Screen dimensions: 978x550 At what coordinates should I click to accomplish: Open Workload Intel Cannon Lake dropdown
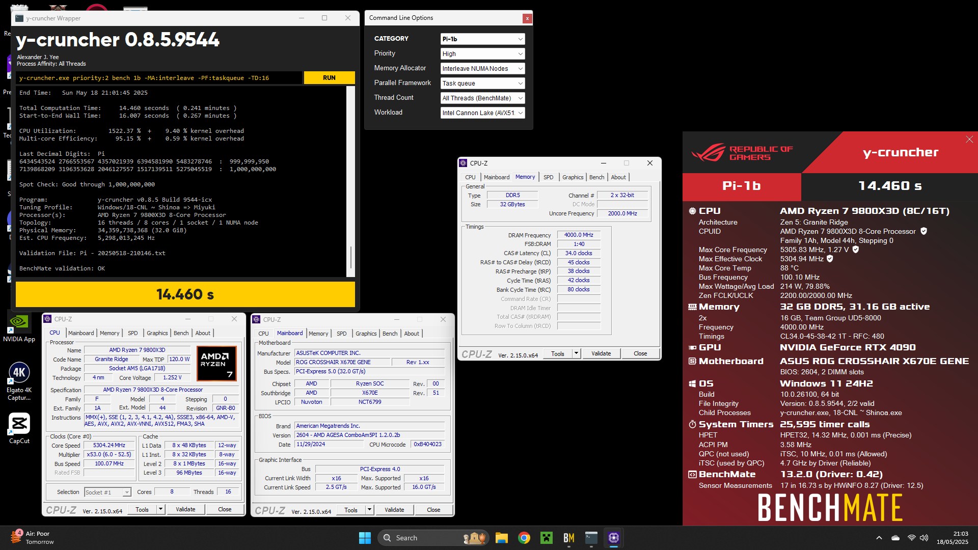click(x=482, y=113)
